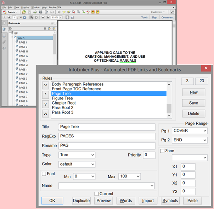The width and height of the screenshot is (214, 209).
Task: Click the delete bookmark trash icon
Action: 45,28
